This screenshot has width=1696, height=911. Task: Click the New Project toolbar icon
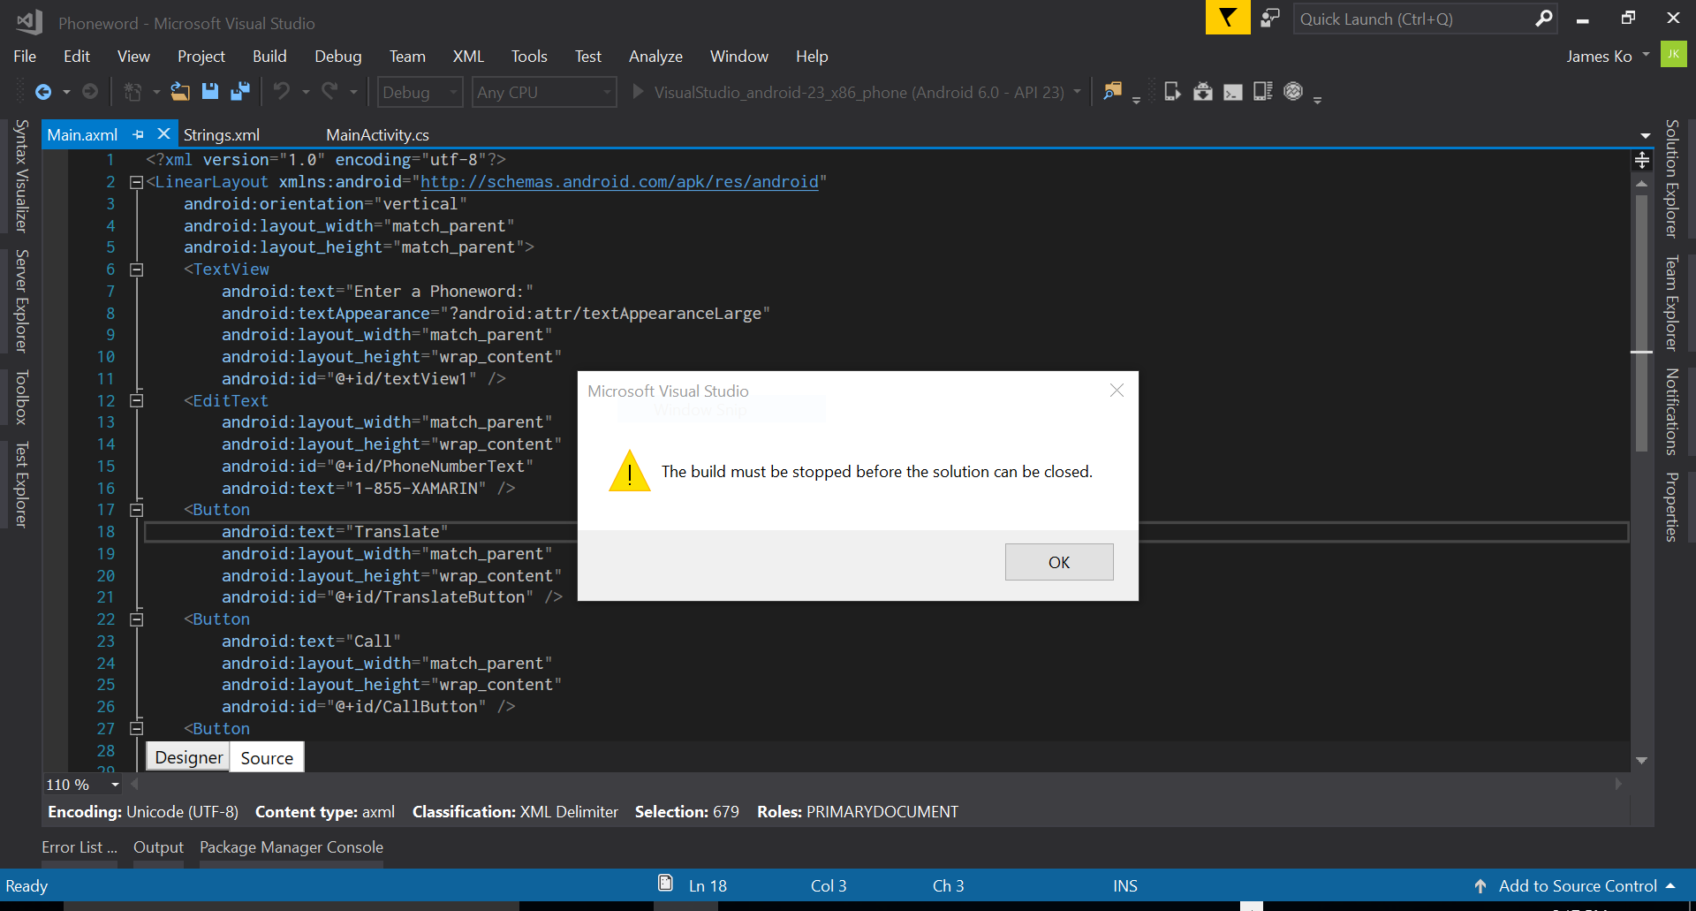pyautogui.click(x=132, y=92)
